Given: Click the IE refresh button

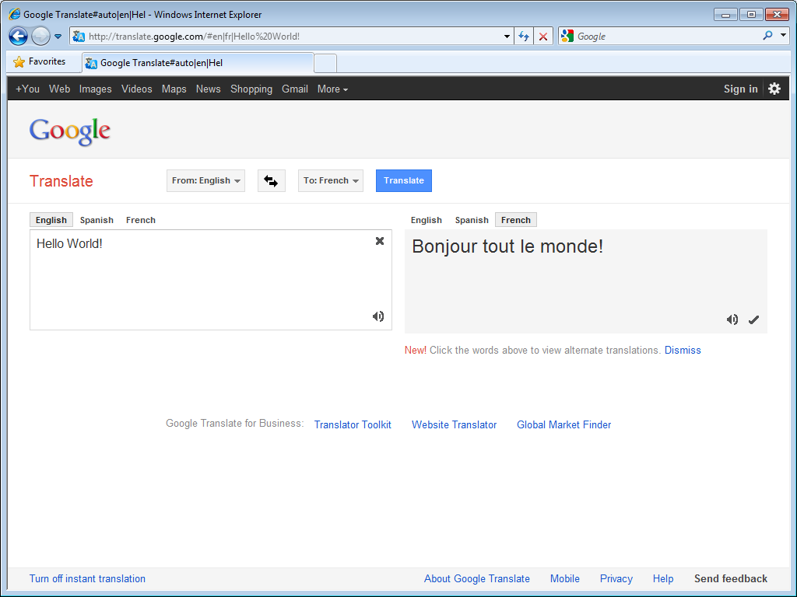Looking at the screenshot, I should [x=524, y=37].
